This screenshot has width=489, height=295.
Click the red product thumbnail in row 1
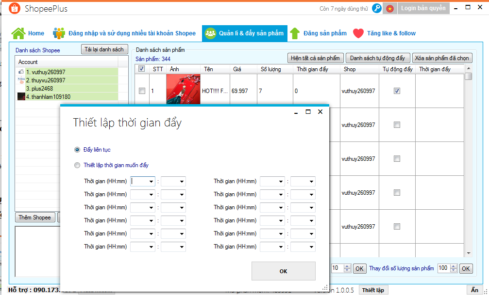coord(183,91)
